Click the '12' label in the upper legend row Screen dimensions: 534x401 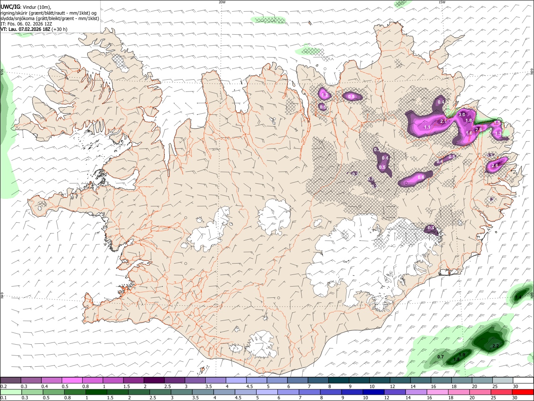pyautogui.click(x=393, y=386)
